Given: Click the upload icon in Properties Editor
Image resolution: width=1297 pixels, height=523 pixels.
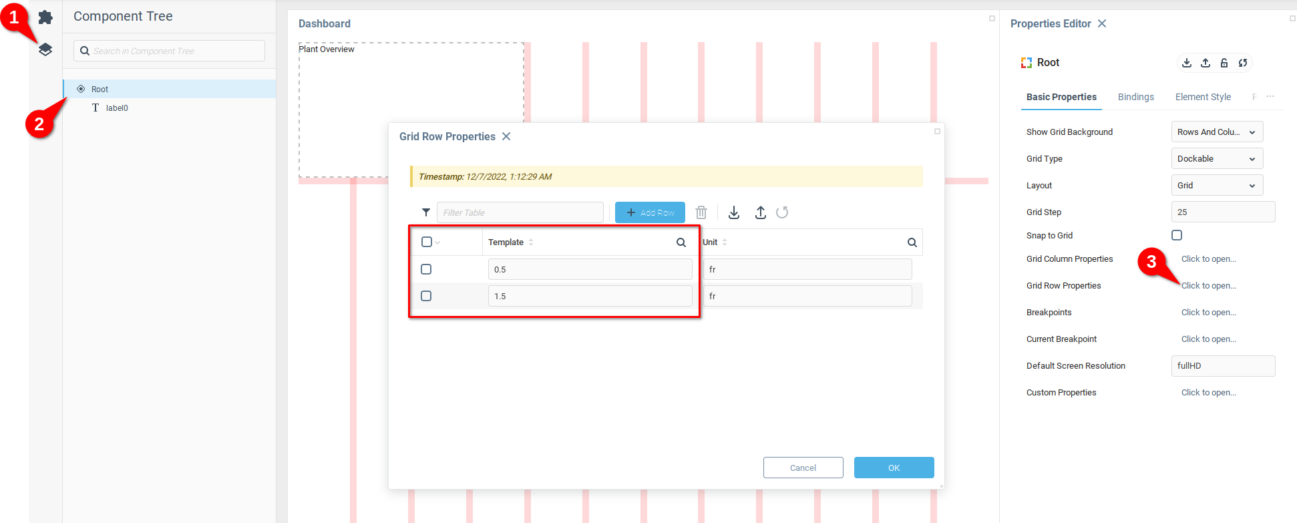Looking at the screenshot, I should pyautogui.click(x=1206, y=63).
